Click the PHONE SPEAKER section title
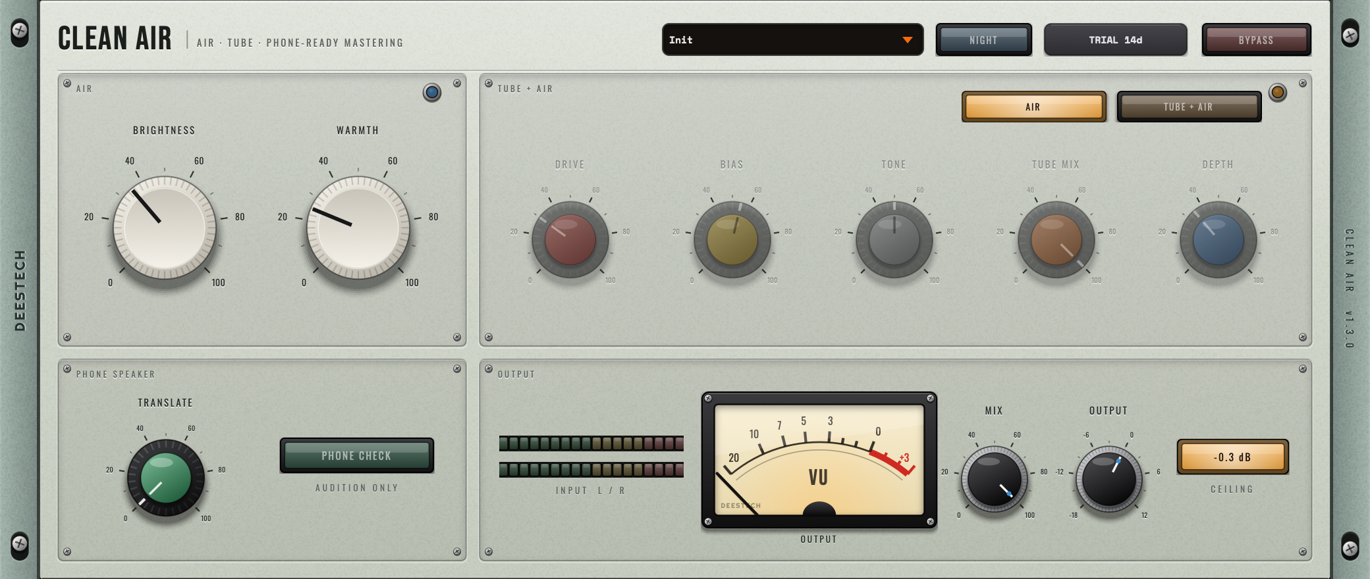1370x579 pixels. coord(116,374)
